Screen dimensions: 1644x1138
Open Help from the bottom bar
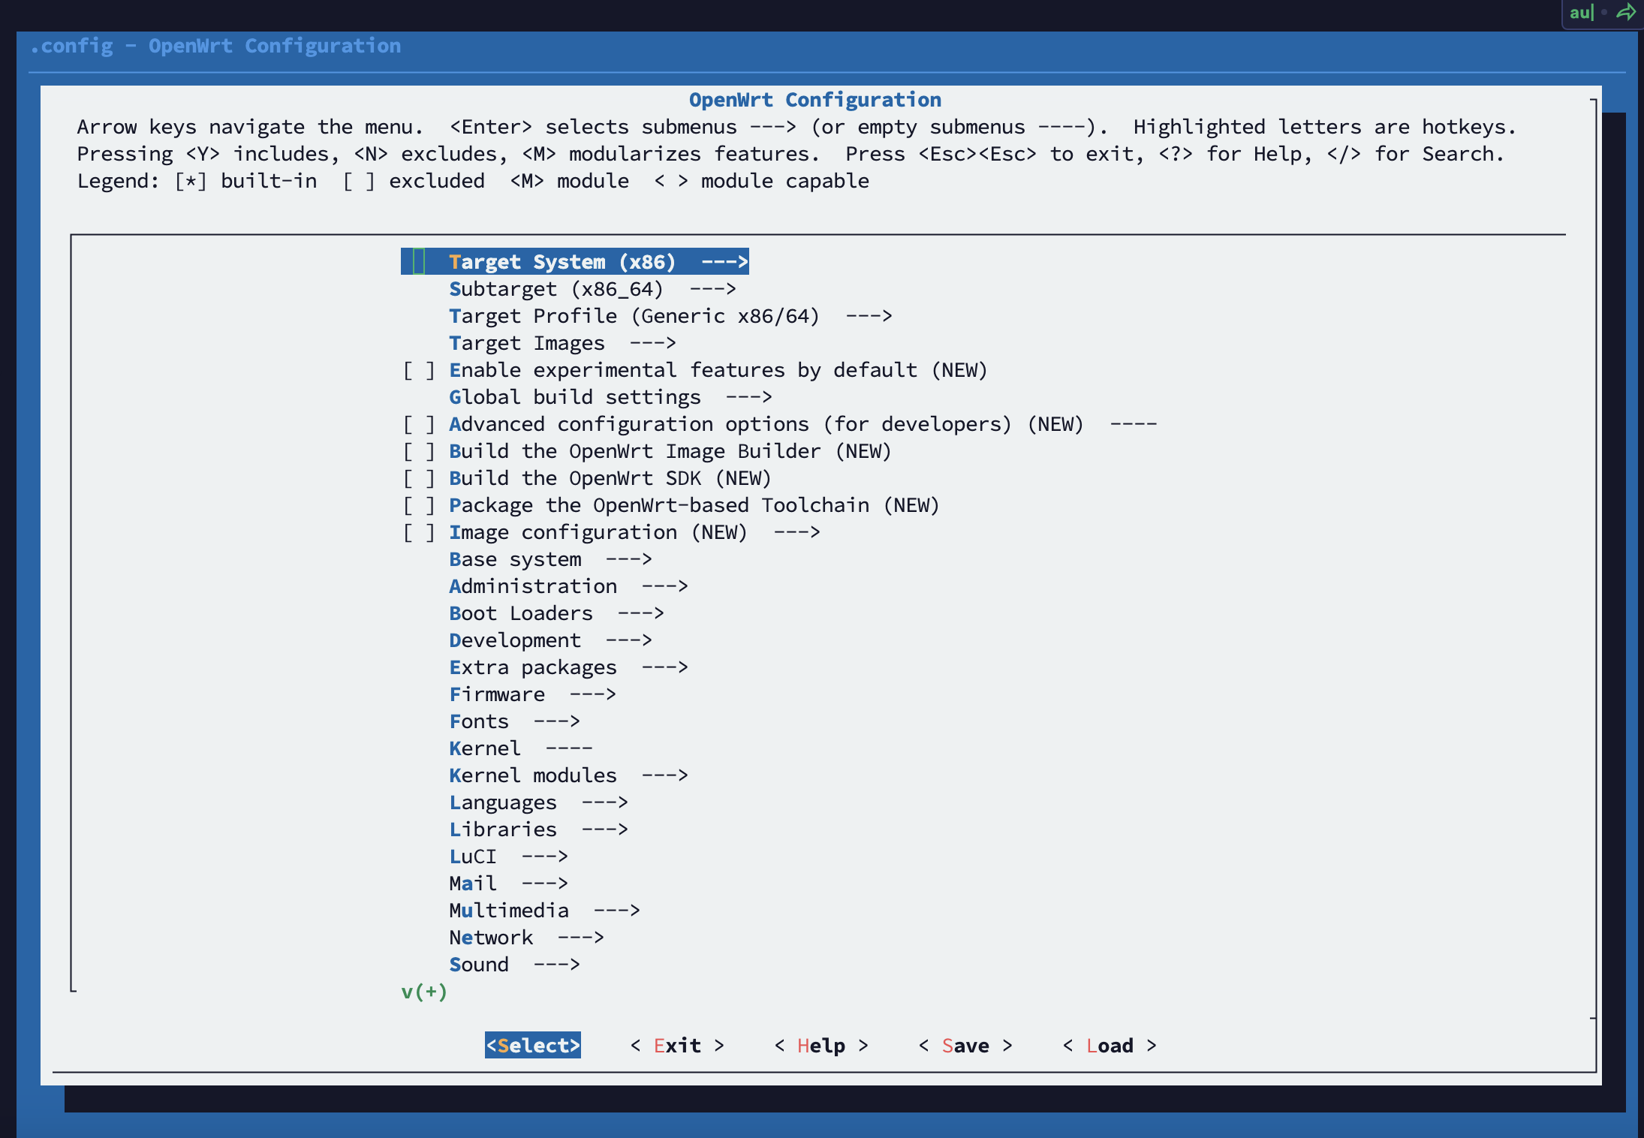tap(821, 1046)
